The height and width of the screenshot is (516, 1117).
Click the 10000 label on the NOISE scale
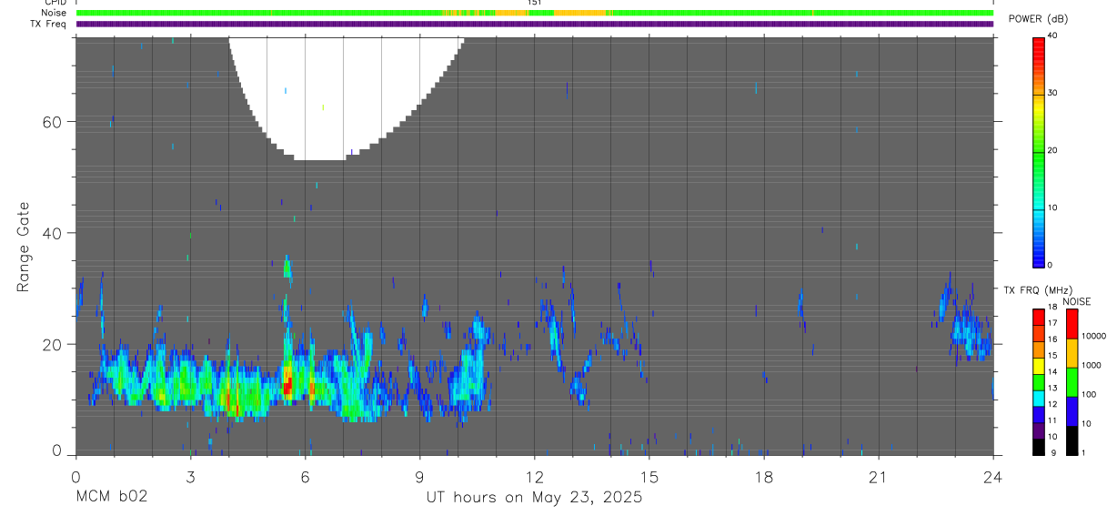click(1092, 336)
